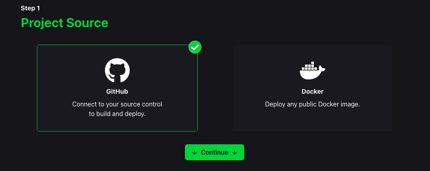The height and width of the screenshot is (171, 430).
Task: Click the "Connect to your source control" line
Action: (x=117, y=104)
